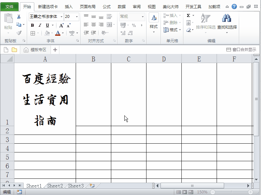Toggle underline formatting
The width and height of the screenshot is (261, 195).
[x=47, y=25]
